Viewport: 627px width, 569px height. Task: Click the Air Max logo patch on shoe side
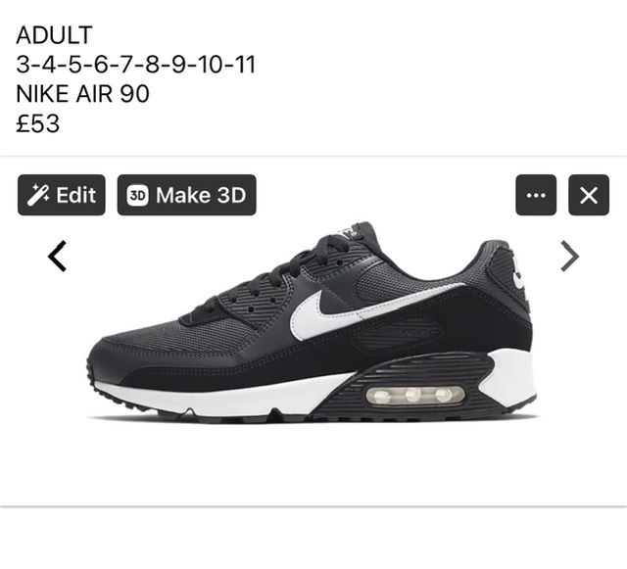397,333
